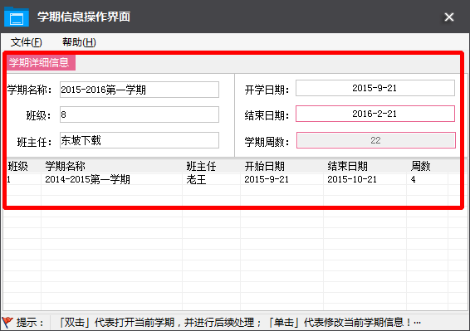Click the 学期名称 input field
Viewport: 470px width, 331px height.
140,90
